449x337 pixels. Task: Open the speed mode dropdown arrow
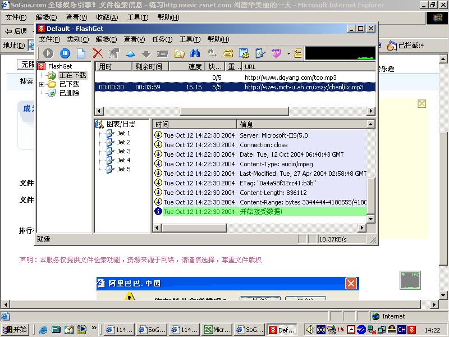pos(288,53)
